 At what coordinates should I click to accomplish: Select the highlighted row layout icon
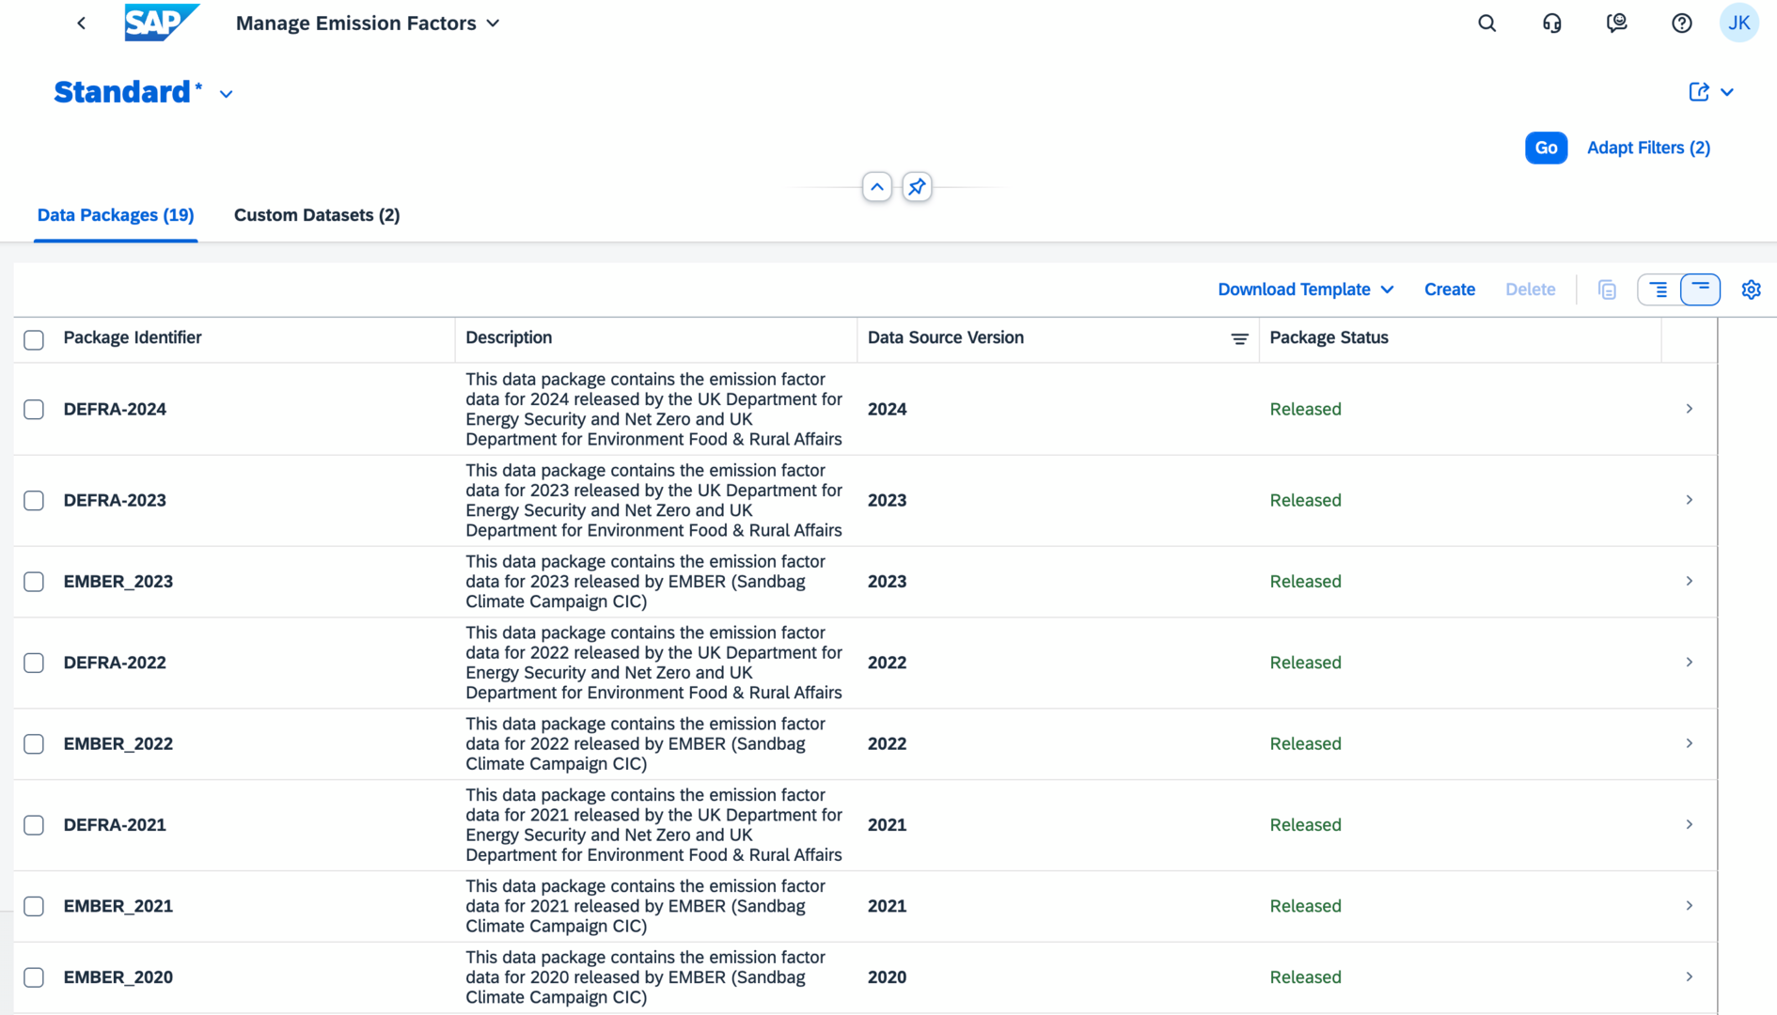(1700, 289)
